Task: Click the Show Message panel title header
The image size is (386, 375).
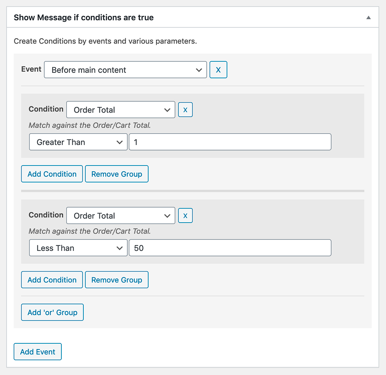Action: [x=83, y=17]
